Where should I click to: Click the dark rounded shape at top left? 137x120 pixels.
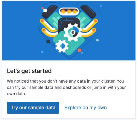(x=50, y=12)
